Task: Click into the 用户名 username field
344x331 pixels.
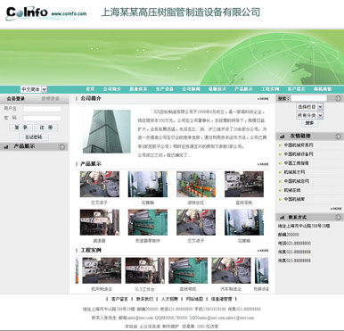Action: pos(42,109)
